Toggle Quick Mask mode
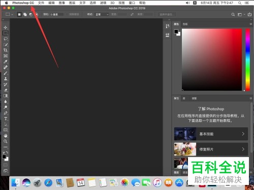Viewport: 254px width, 190px height. tap(6, 165)
